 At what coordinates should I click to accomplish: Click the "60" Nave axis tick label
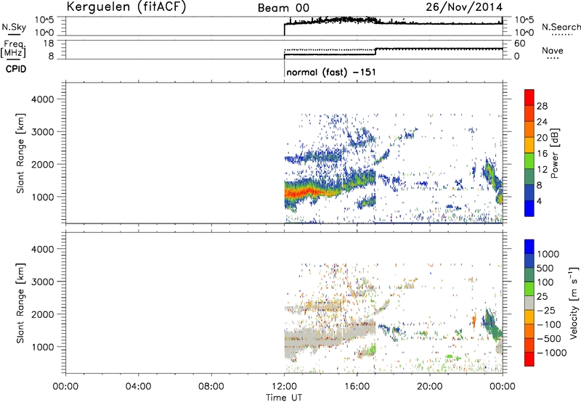click(519, 44)
